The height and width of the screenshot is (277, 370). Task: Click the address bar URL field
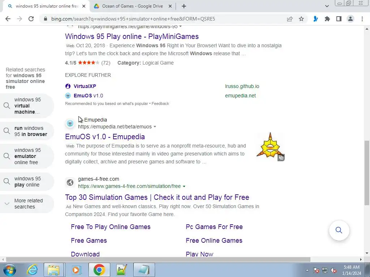(133, 19)
